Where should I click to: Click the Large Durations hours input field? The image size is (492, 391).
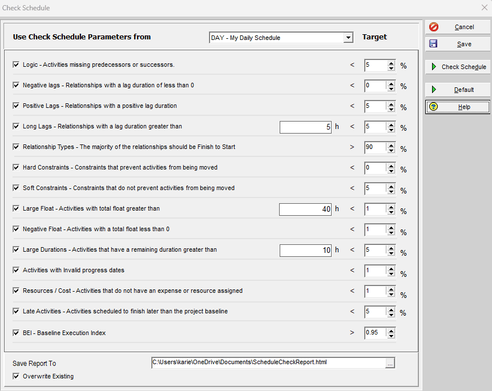coord(305,250)
